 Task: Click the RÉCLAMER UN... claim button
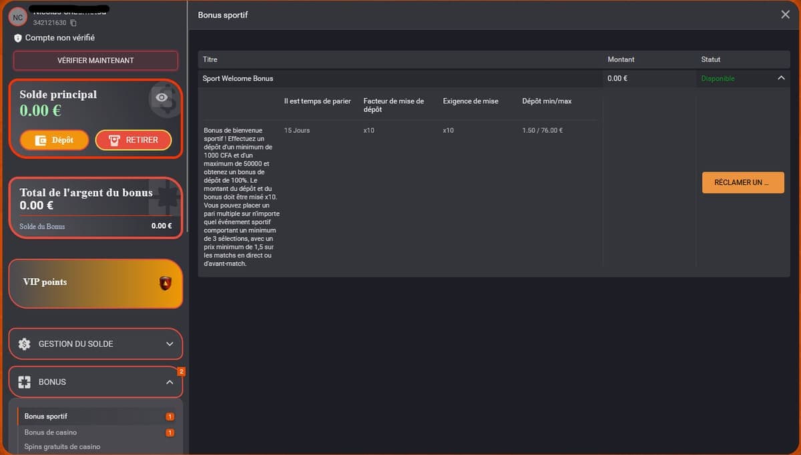743,183
